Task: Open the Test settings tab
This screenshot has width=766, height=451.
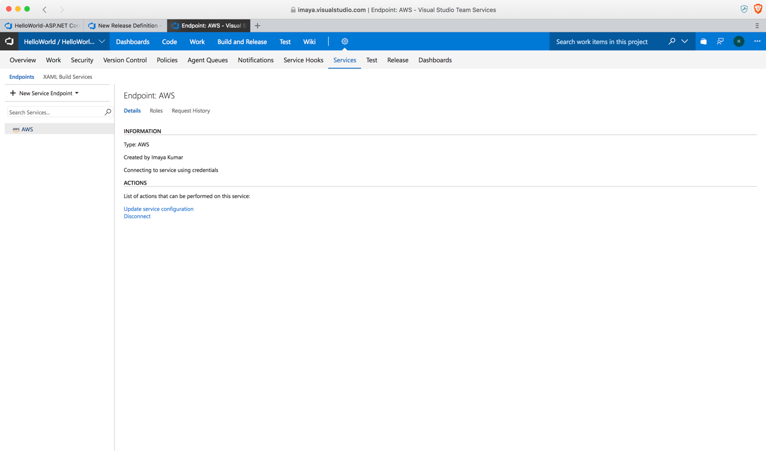Action: coord(372,60)
